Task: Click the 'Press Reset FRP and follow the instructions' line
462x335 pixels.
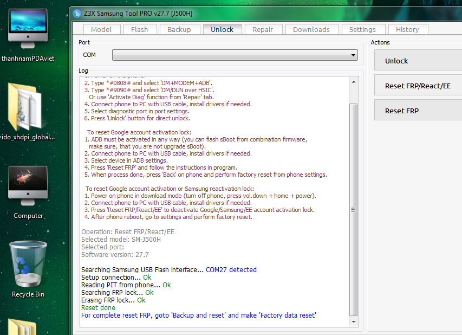Action: coord(160,168)
